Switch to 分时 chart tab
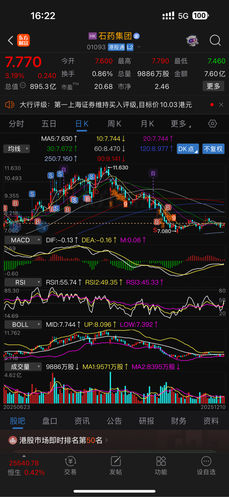 (x=16, y=124)
